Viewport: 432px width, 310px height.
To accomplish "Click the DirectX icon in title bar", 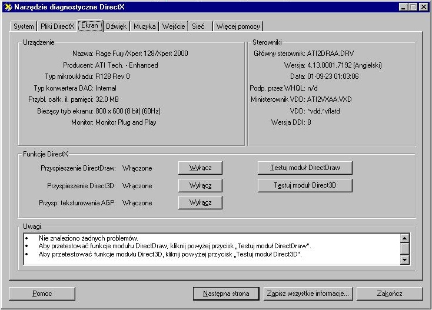I will [9, 7].
